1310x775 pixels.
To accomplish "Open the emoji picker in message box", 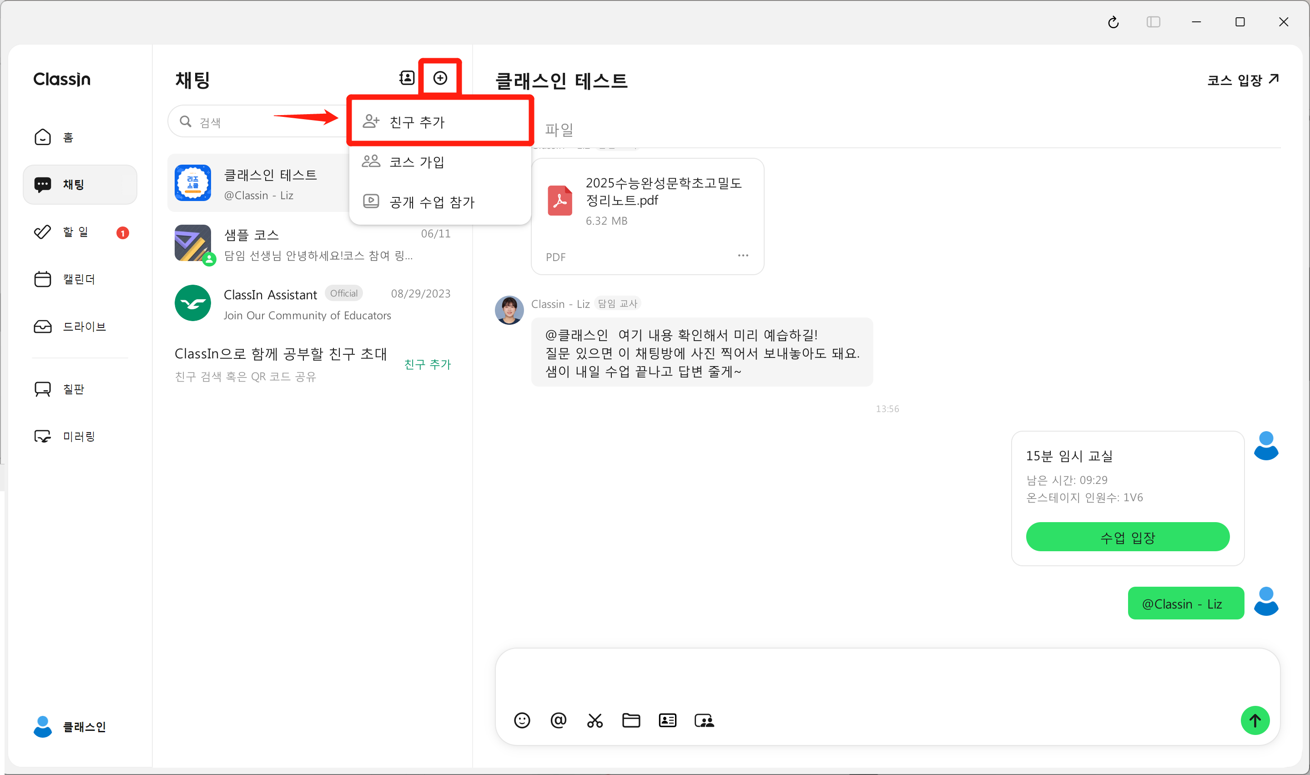I will [522, 721].
